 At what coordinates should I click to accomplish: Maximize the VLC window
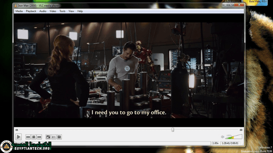click(231, 5)
